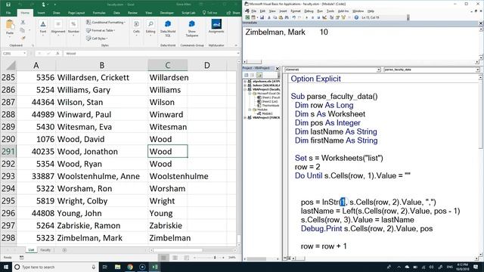Click the zoom slider in Excel status bar

215,258
